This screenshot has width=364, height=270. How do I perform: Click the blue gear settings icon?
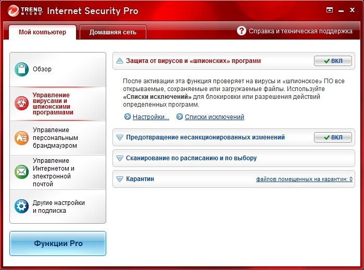pyautogui.click(x=22, y=206)
